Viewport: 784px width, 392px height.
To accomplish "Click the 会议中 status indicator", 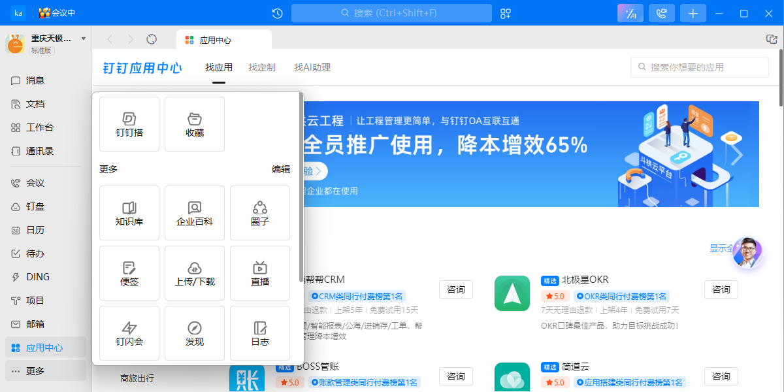I will pyautogui.click(x=57, y=13).
